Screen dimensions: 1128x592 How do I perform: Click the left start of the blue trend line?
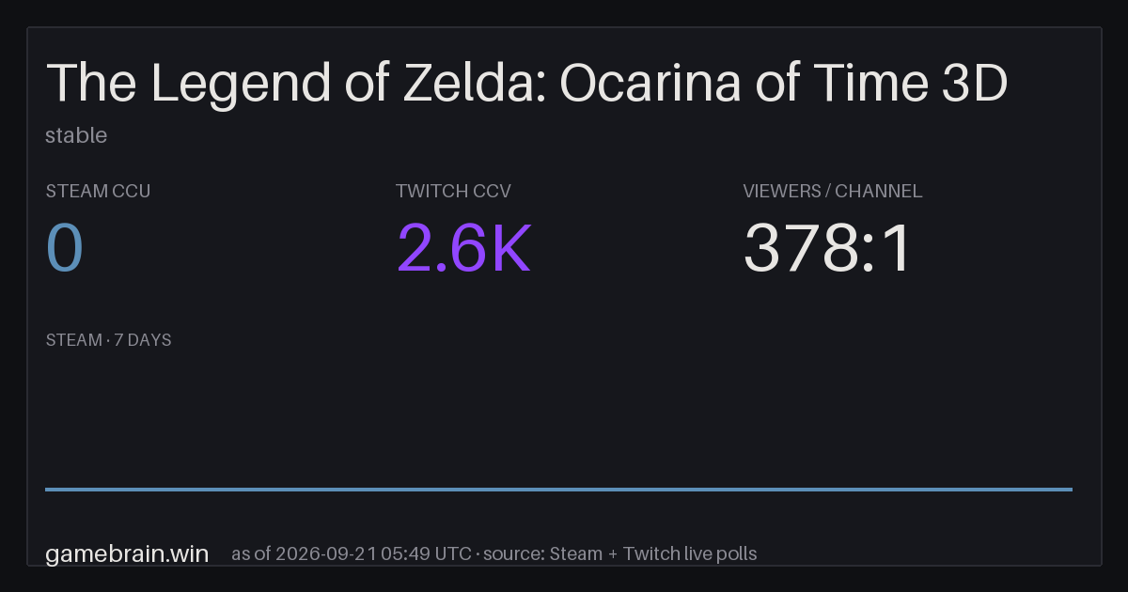pyautogui.click(x=47, y=489)
